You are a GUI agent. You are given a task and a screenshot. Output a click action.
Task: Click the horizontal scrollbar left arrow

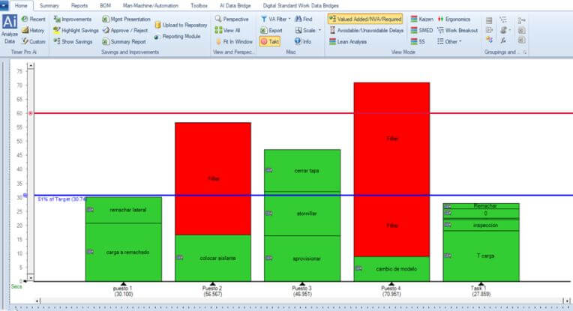pyautogui.click(x=37, y=301)
